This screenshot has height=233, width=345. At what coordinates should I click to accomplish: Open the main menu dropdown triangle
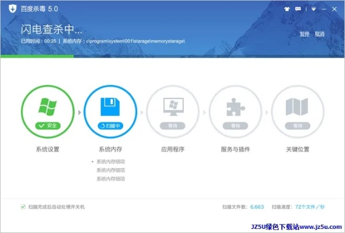pyautogui.click(x=313, y=9)
